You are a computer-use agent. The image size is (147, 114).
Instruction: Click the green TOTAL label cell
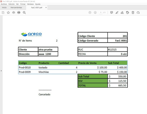click(x=93, y=85)
